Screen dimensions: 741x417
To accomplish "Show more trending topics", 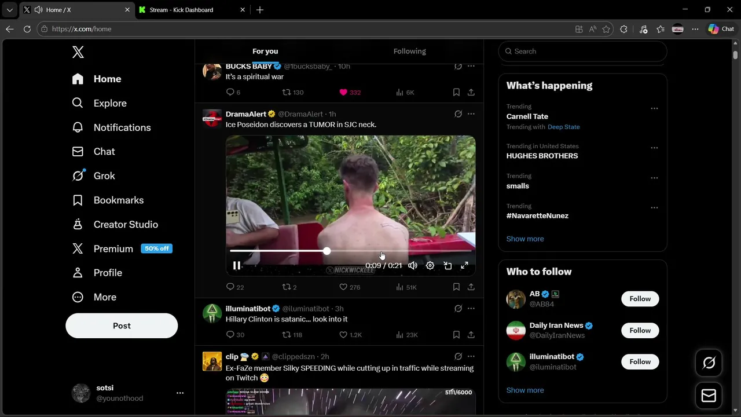I will (525, 239).
